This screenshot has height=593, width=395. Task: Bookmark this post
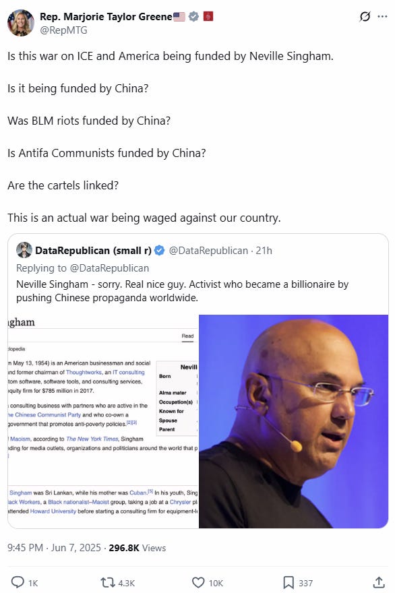(288, 582)
